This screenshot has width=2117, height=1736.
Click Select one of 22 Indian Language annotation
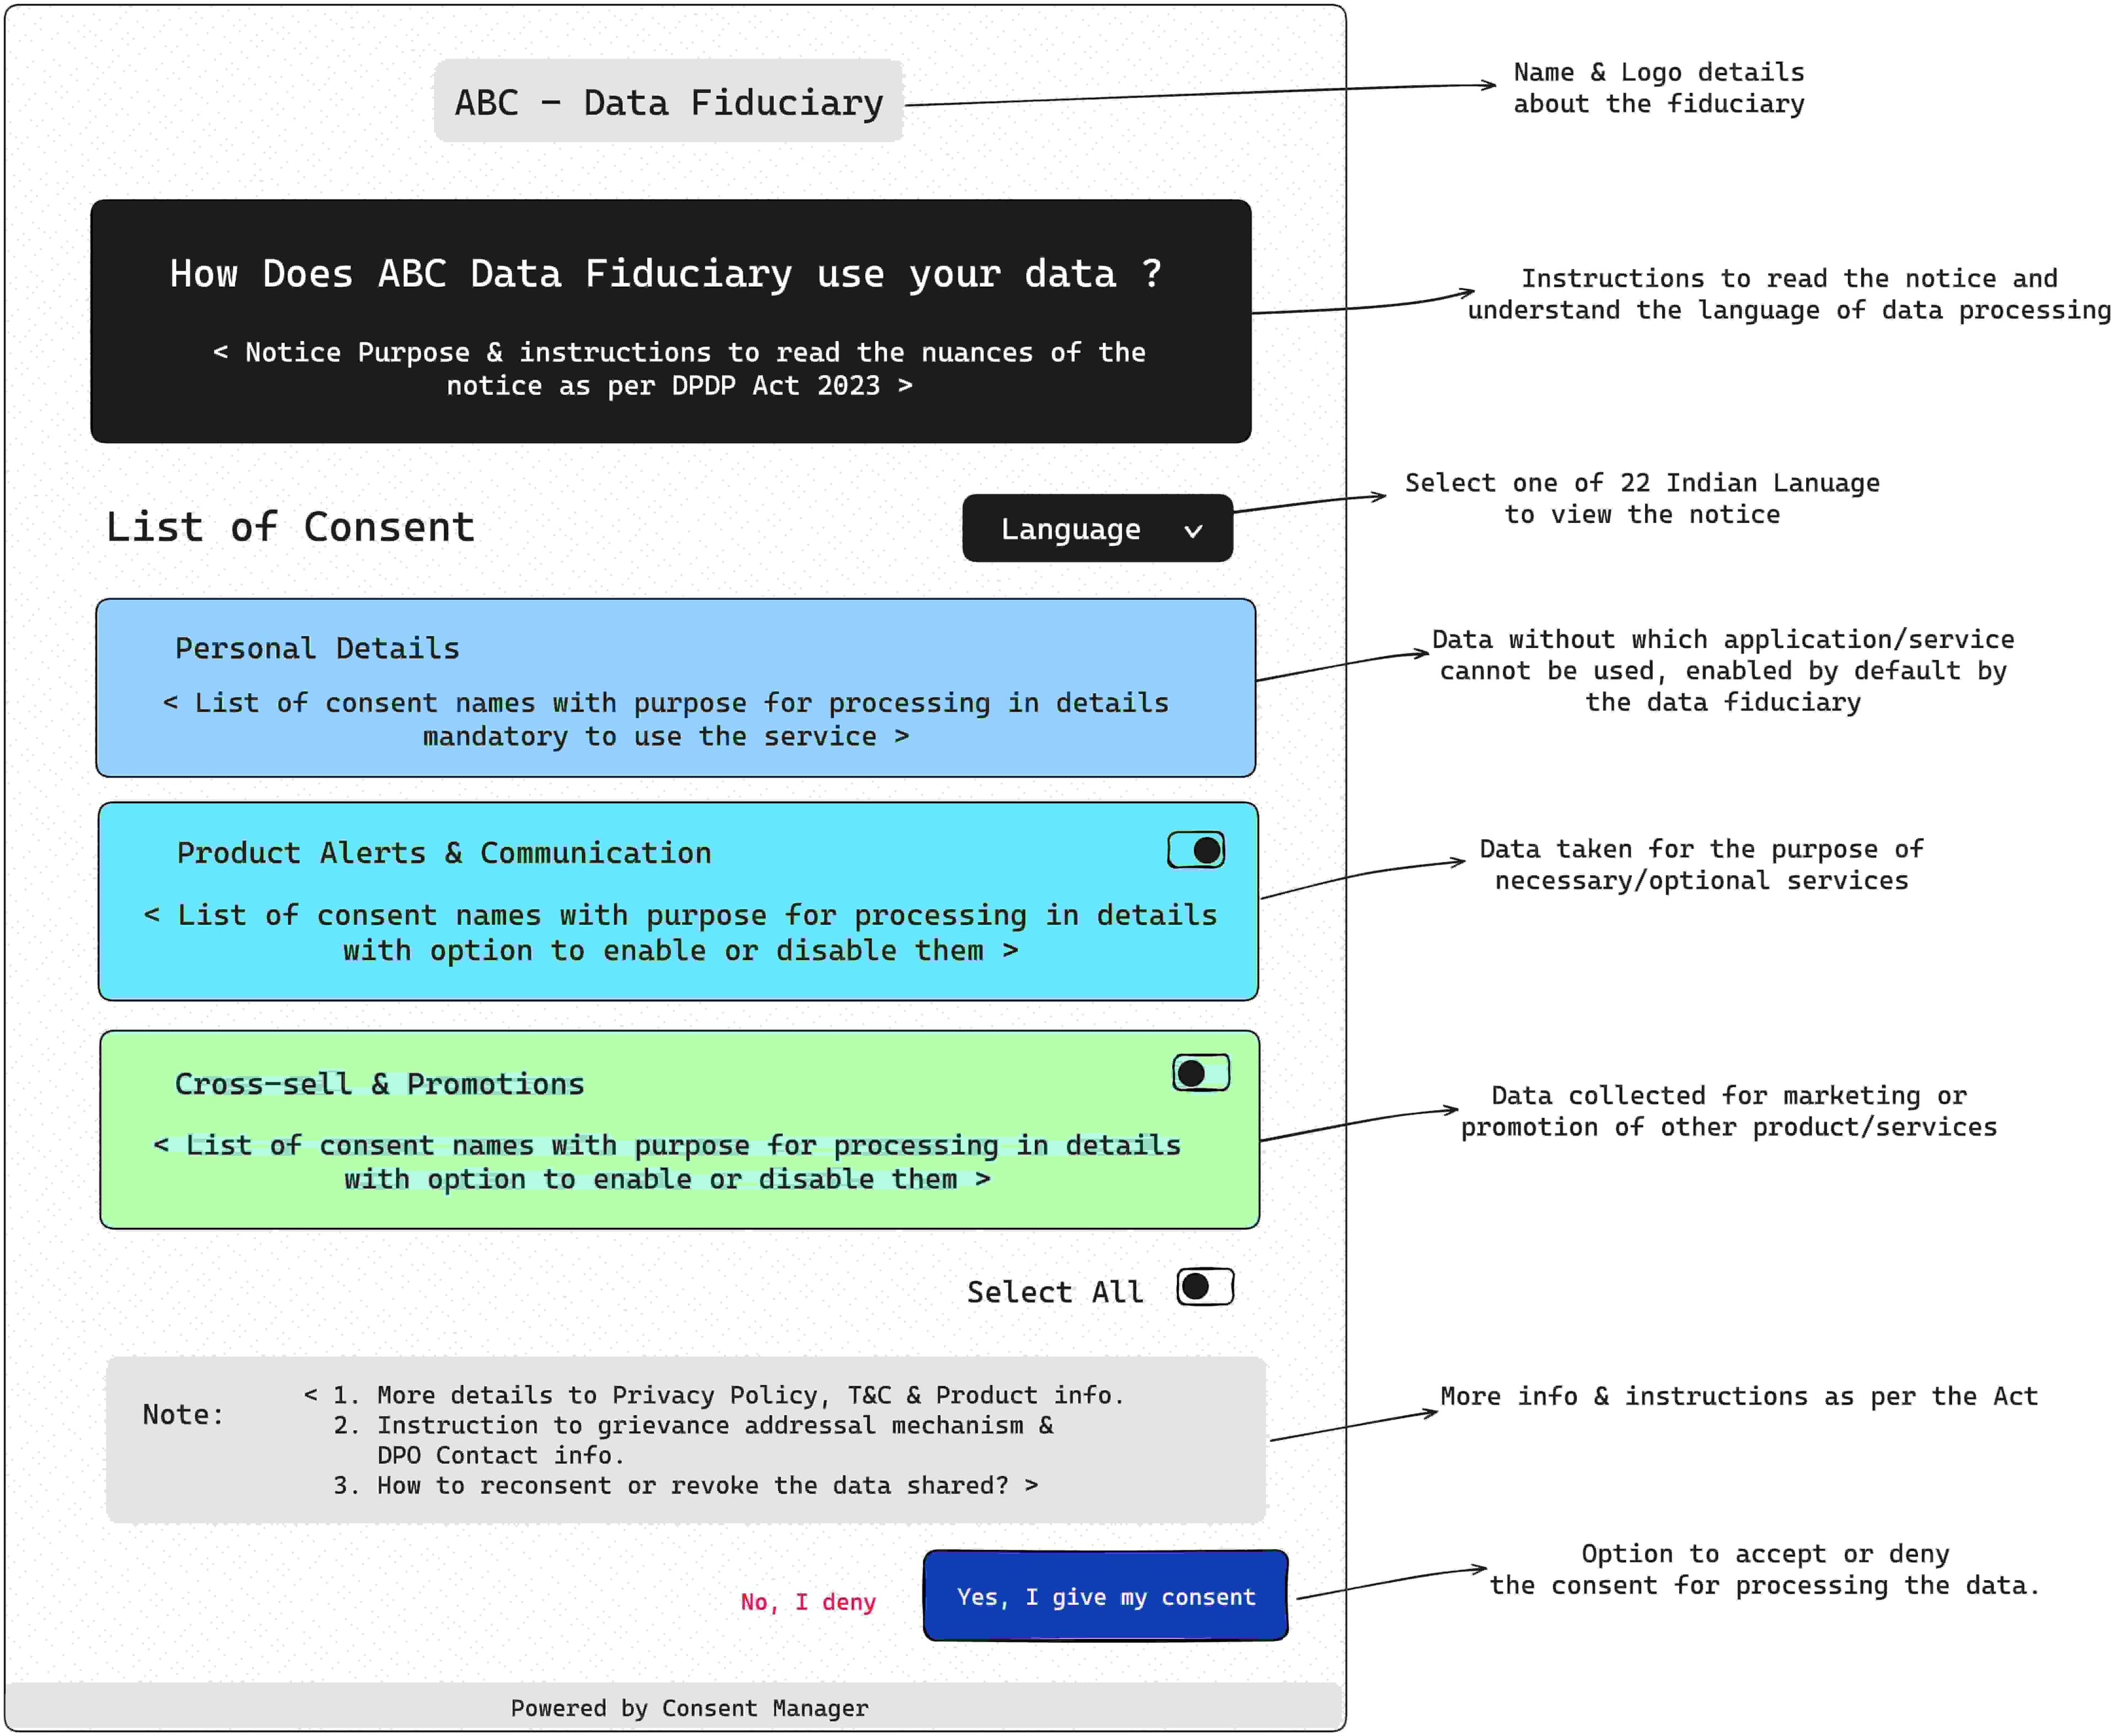[x=1642, y=498]
